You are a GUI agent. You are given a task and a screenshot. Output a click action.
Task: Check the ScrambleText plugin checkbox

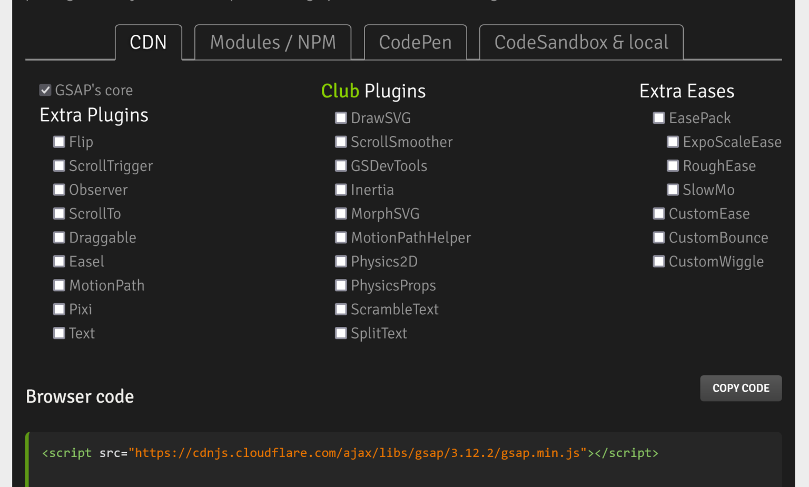tap(341, 310)
